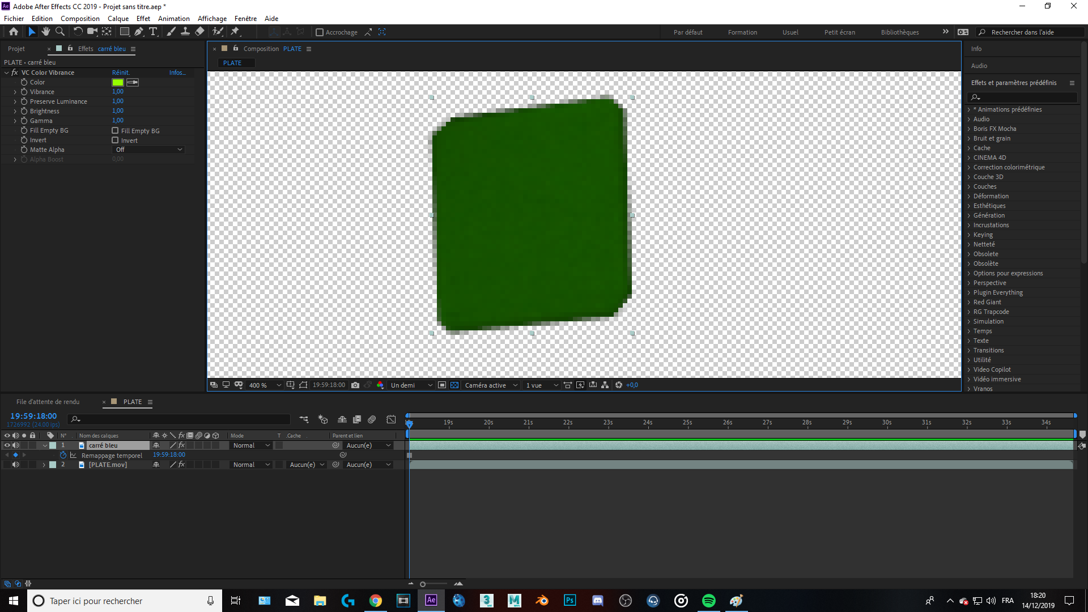Image resolution: width=1088 pixels, height=612 pixels.
Task: Select the Pen tool
Action: pos(139,32)
